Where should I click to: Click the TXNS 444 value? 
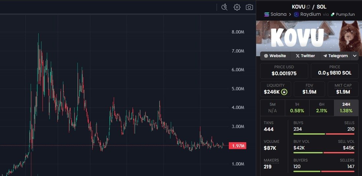coord(269,129)
